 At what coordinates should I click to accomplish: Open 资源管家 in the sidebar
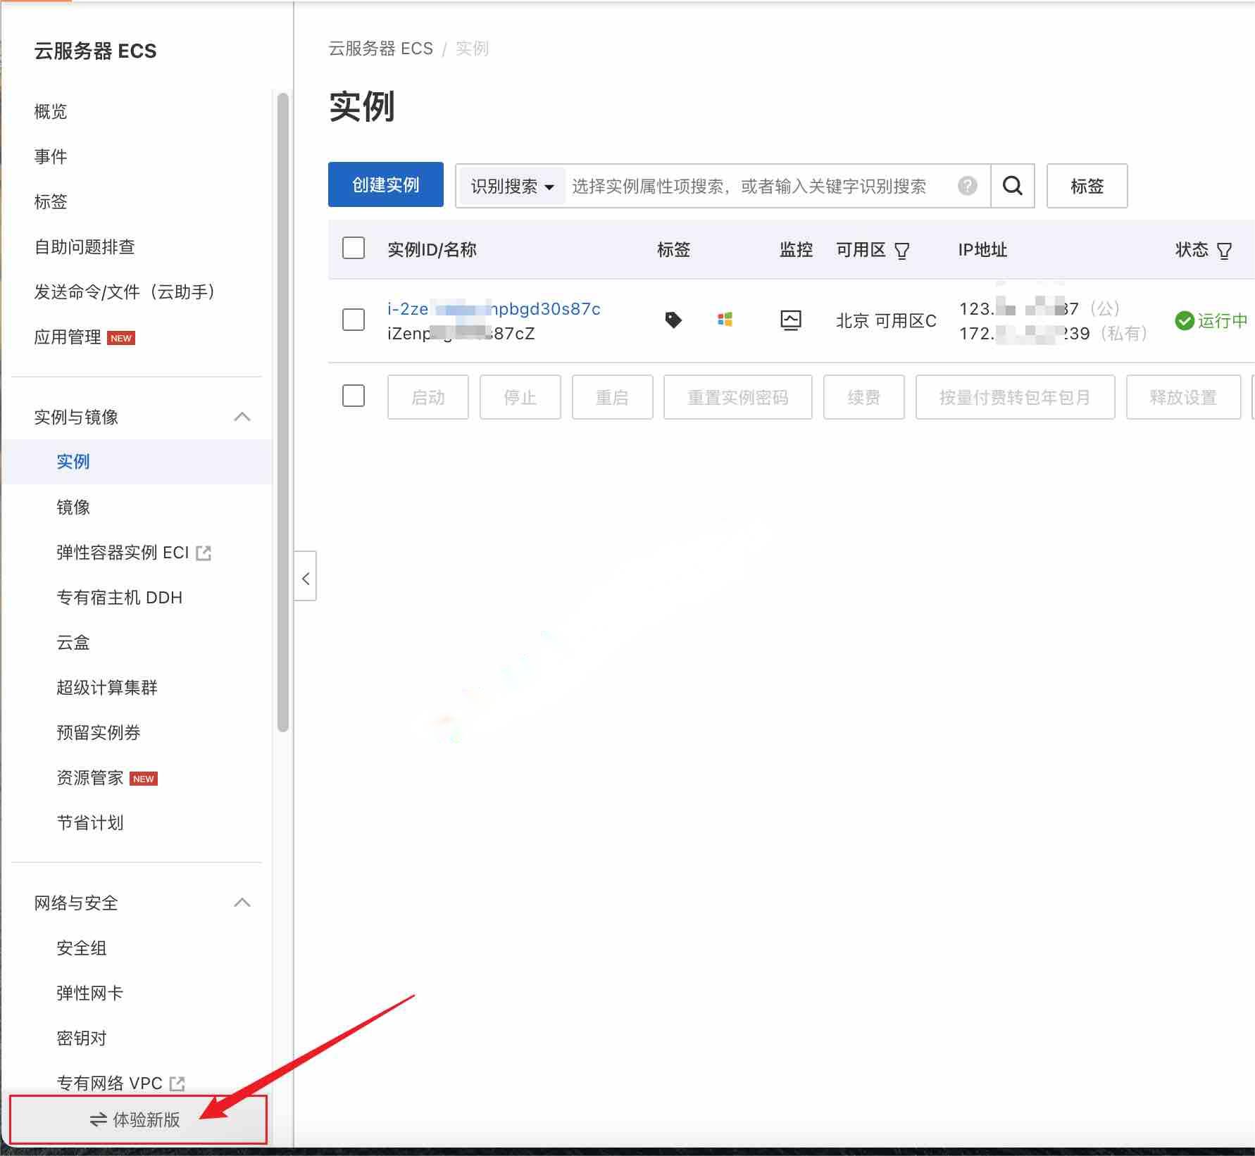[90, 778]
